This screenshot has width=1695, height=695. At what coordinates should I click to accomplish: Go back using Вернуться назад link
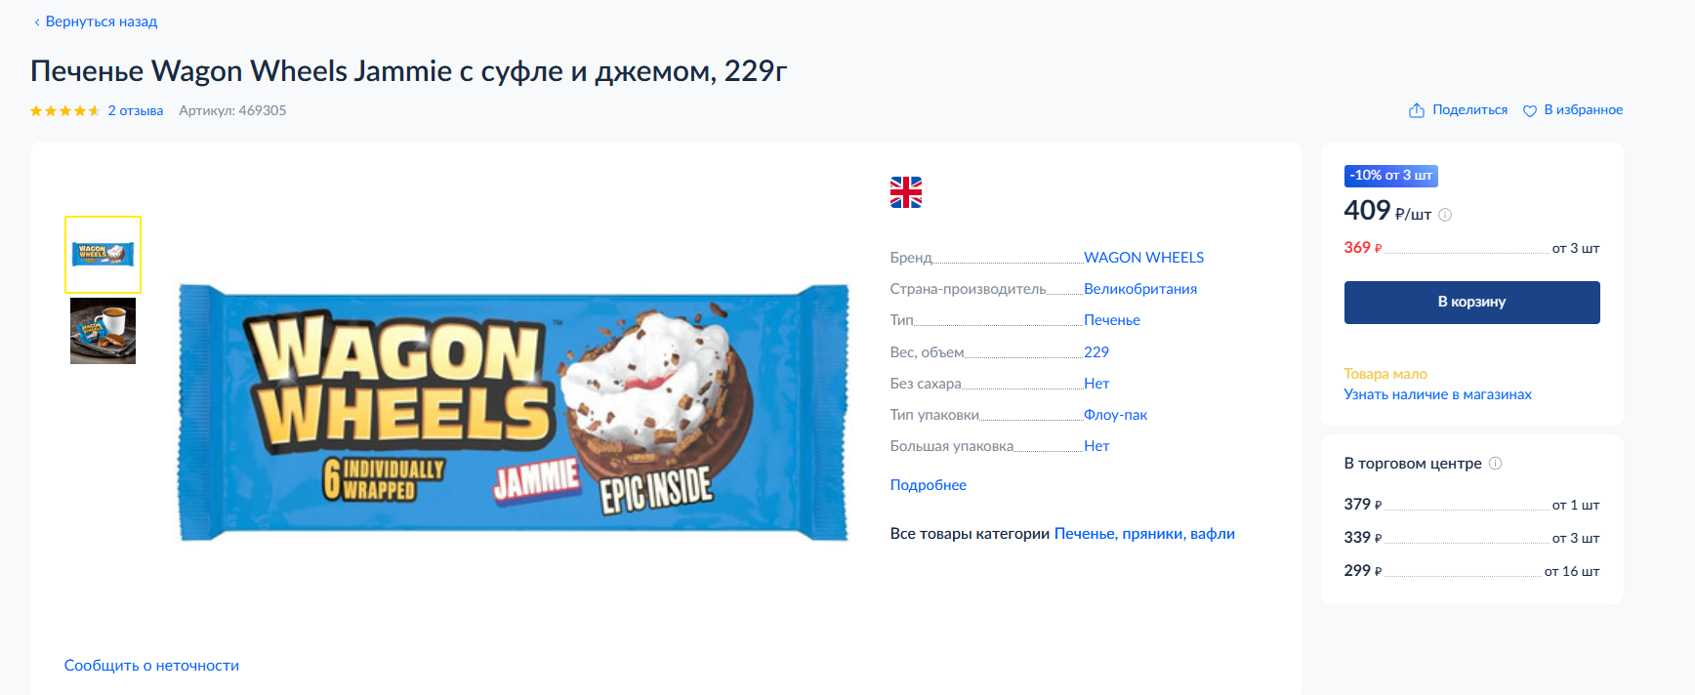pyautogui.click(x=102, y=21)
